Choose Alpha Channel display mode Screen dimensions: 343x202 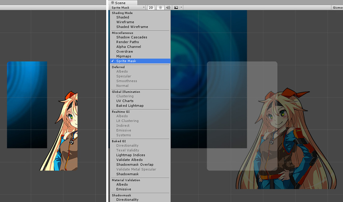pyautogui.click(x=129, y=47)
